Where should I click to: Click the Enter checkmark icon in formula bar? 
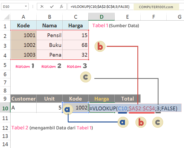click(51, 7)
